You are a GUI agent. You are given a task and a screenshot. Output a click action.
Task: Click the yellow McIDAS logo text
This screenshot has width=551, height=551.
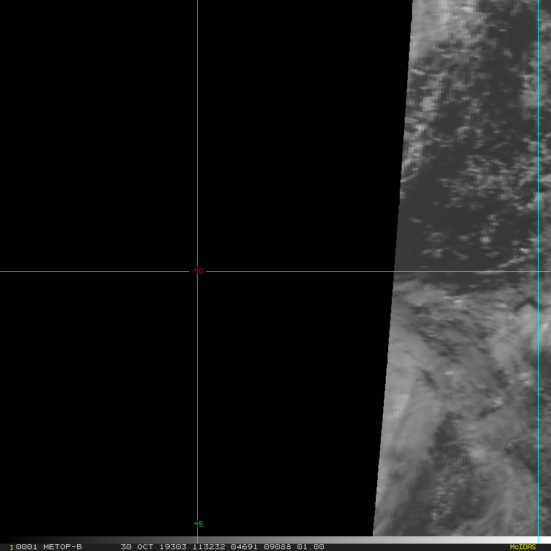point(522,547)
